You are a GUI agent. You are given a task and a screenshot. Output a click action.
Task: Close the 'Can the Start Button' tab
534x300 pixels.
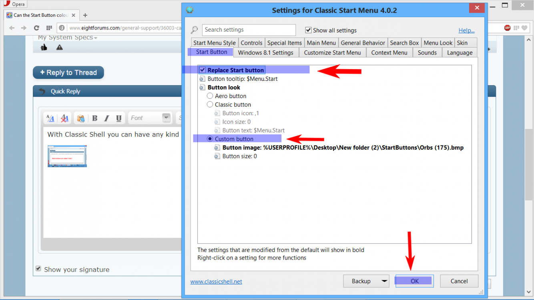click(x=74, y=15)
